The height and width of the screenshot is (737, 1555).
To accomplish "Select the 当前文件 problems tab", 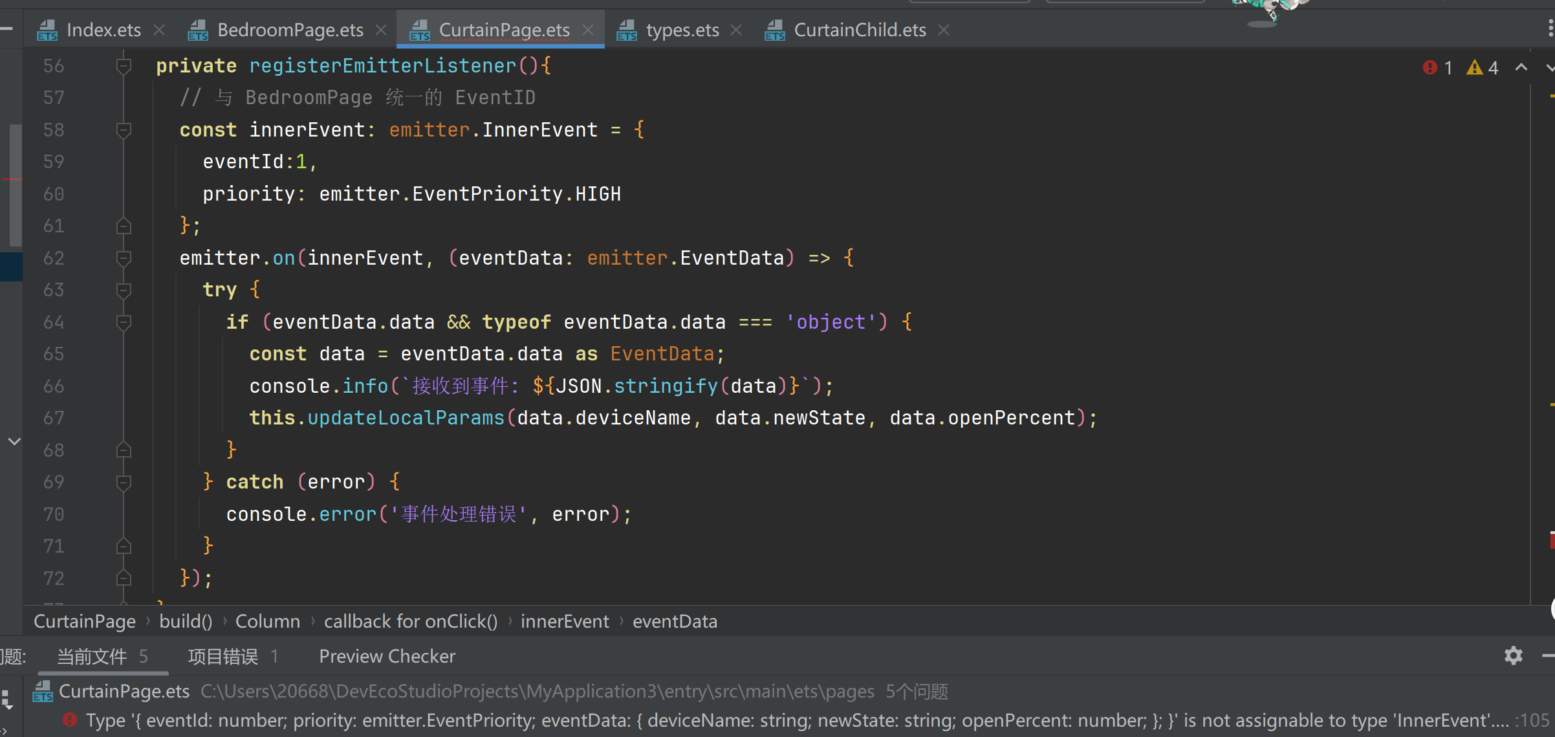I will click(102, 656).
